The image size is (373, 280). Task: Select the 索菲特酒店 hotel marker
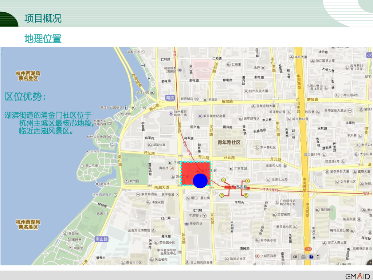[138, 194]
